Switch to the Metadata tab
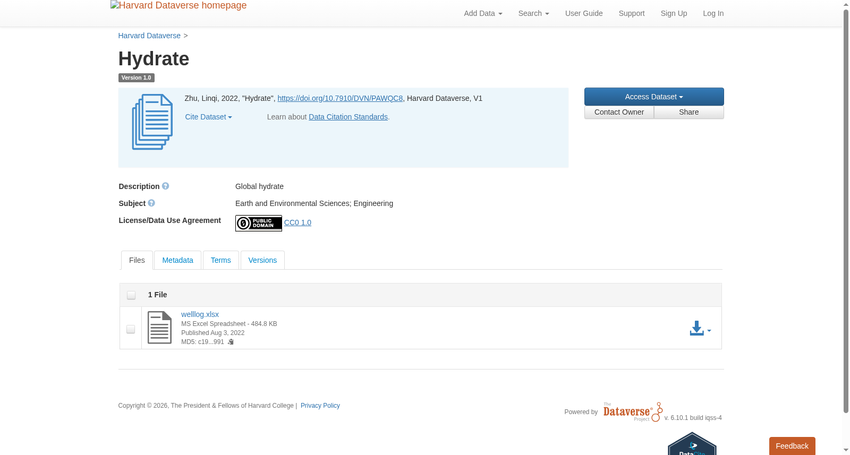This screenshot has height=455, width=850. pyautogui.click(x=177, y=260)
